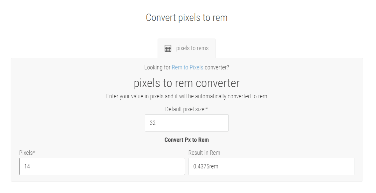Click the word "converter?" after the link
Screen dimensions: 376x193
point(217,67)
